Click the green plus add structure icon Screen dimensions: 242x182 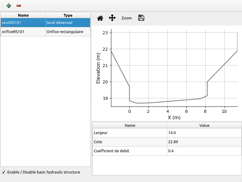[9, 6]
